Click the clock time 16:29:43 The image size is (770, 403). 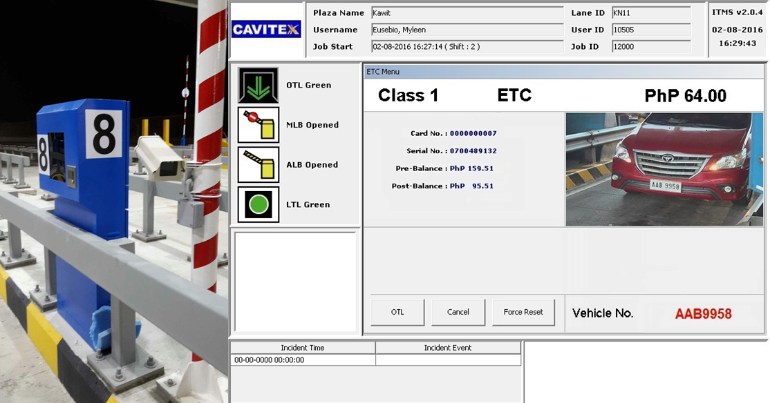[x=738, y=43]
